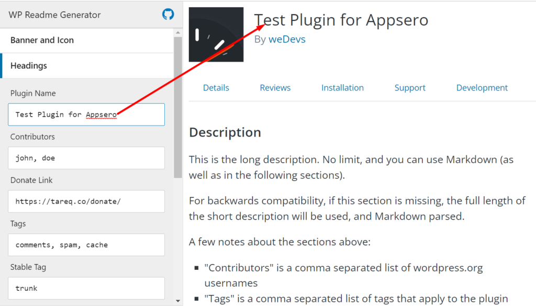Go to the Support tab

coord(410,88)
